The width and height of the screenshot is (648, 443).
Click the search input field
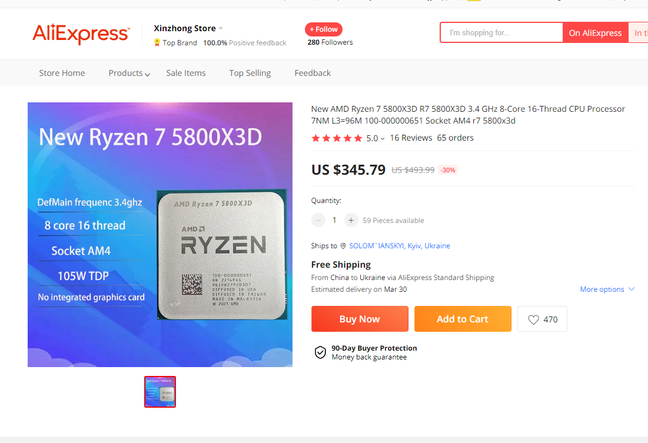point(501,33)
